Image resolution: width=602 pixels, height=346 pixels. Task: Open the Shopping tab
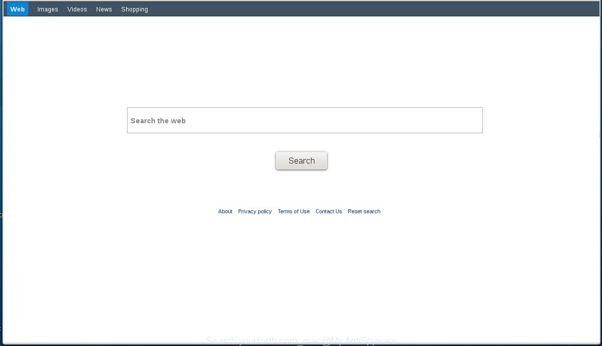(135, 9)
